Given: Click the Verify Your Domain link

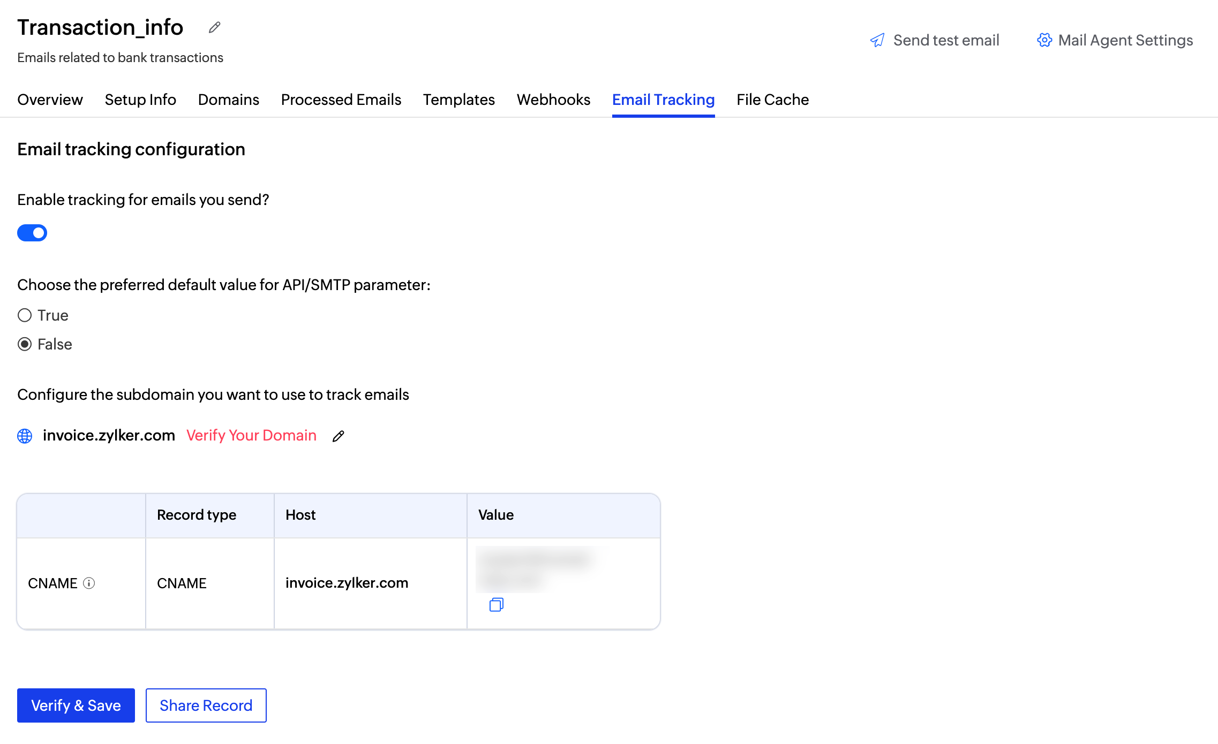Looking at the screenshot, I should pos(251,435).
